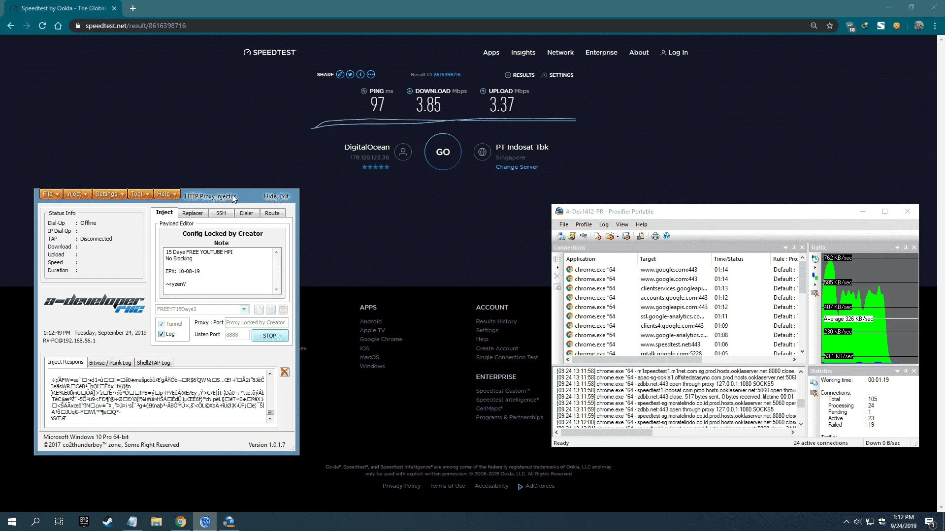This screenshot has height=531, width=945.
Task: Click the new config page icon in Injector
Action: pyautogui.click(x=259, y=310)
